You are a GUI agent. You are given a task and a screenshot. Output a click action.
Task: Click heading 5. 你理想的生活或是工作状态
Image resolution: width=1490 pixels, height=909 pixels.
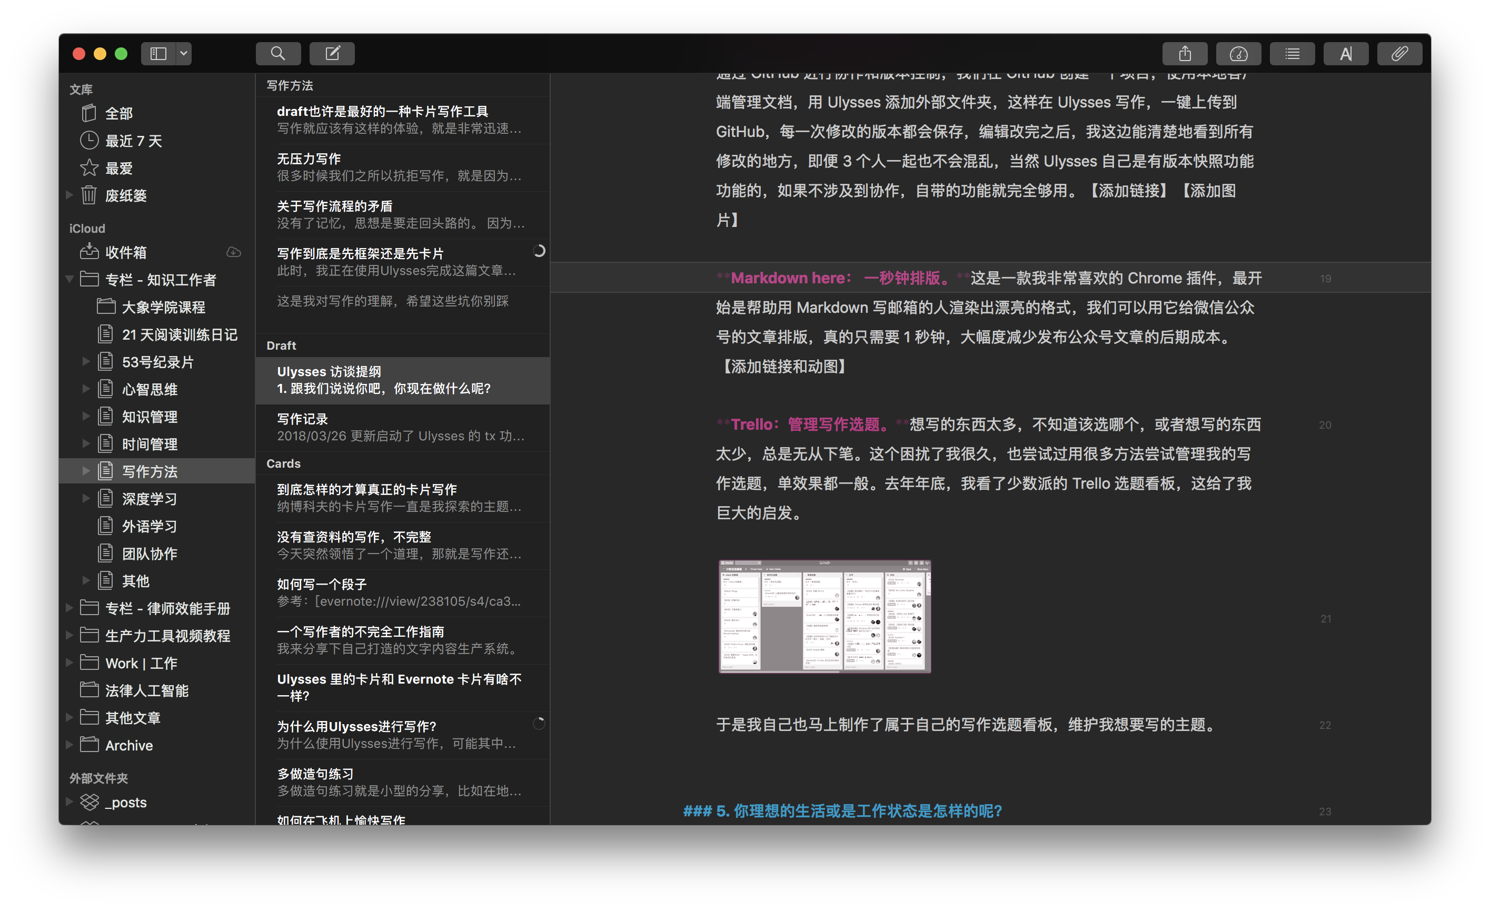tap(843, 811)
